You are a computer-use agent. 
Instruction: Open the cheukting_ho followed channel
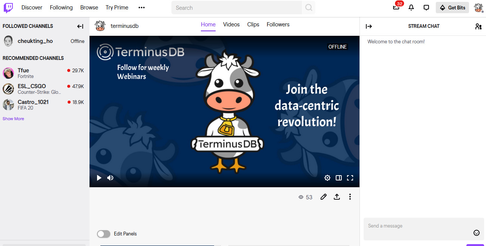[44, 41]
